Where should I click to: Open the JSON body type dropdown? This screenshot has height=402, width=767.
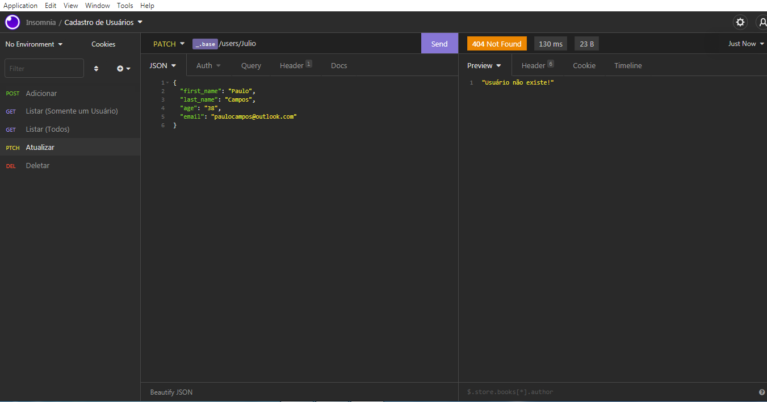click(162, 65)
